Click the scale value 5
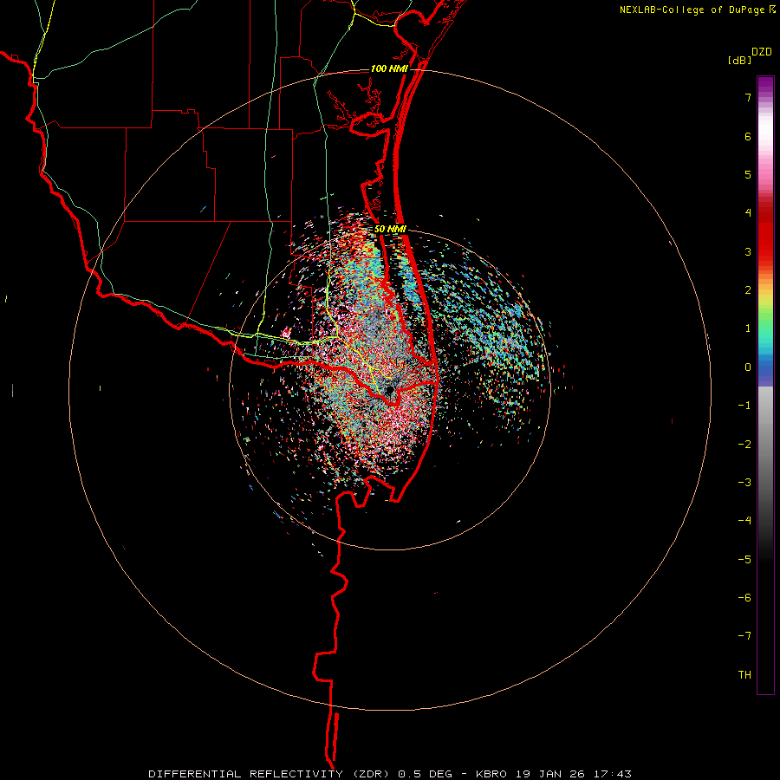 tap(748, 174)
